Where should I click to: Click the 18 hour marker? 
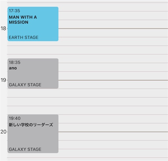3,29
